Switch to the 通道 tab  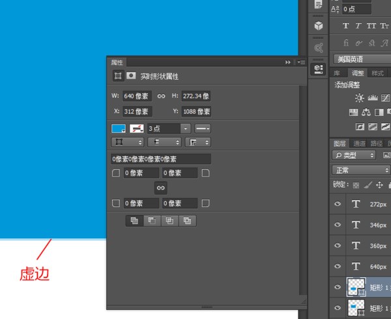360,143
